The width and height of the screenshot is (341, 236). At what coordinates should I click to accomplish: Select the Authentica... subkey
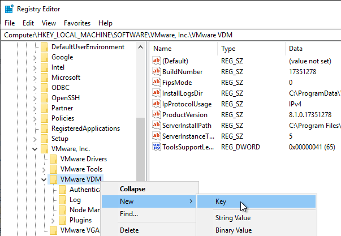point(85,190)
